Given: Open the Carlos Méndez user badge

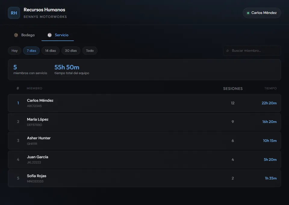Looking at the screenshot, I should (262, 13).
